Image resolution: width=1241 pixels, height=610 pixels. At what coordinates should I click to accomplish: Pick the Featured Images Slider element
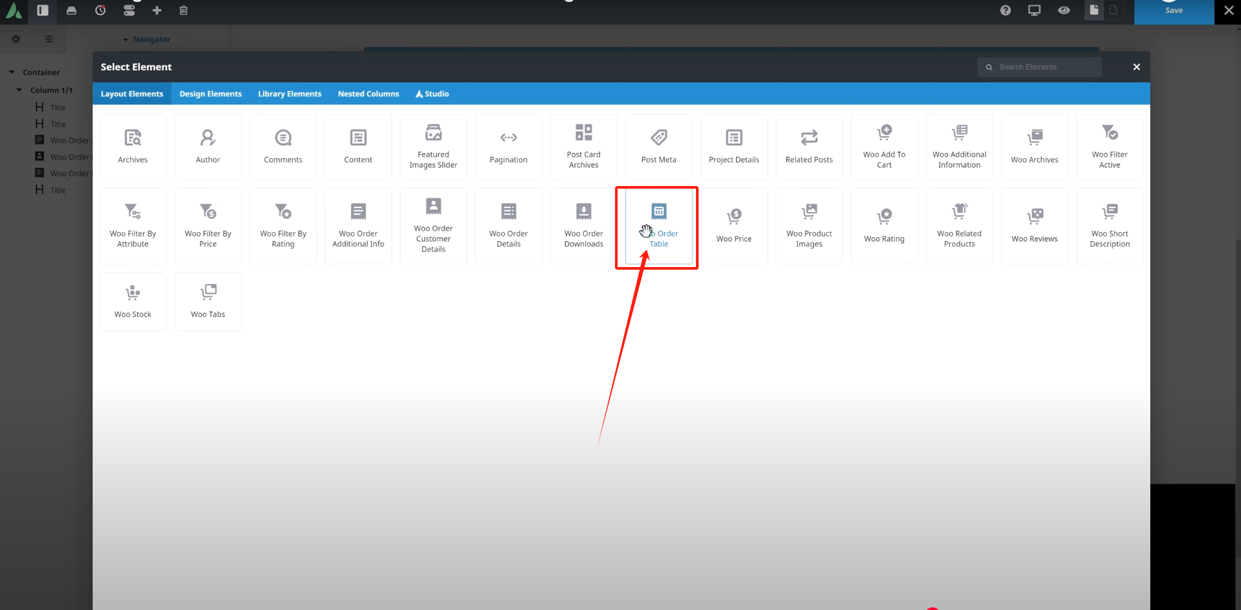pyautogui.click(x=433, y=147)
